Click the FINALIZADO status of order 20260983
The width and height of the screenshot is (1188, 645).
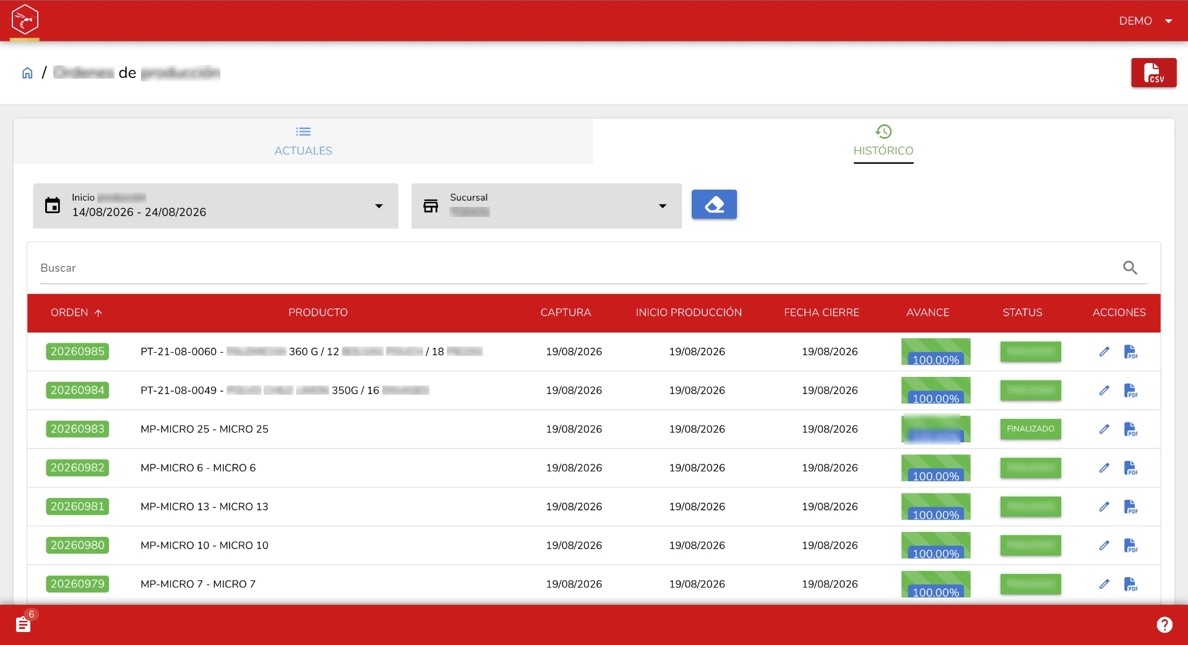click(x=1030, y=429)
